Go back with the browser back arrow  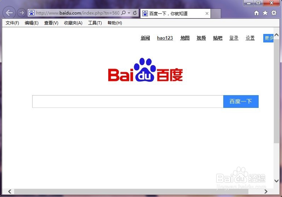point(9,13)
